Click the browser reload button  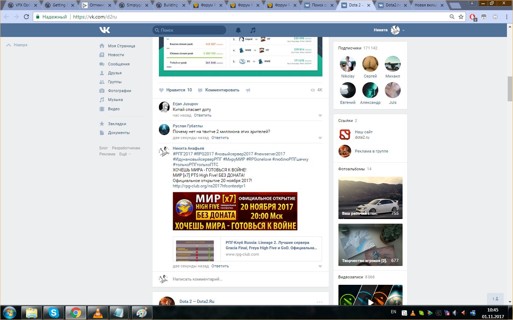click(26, 17)
